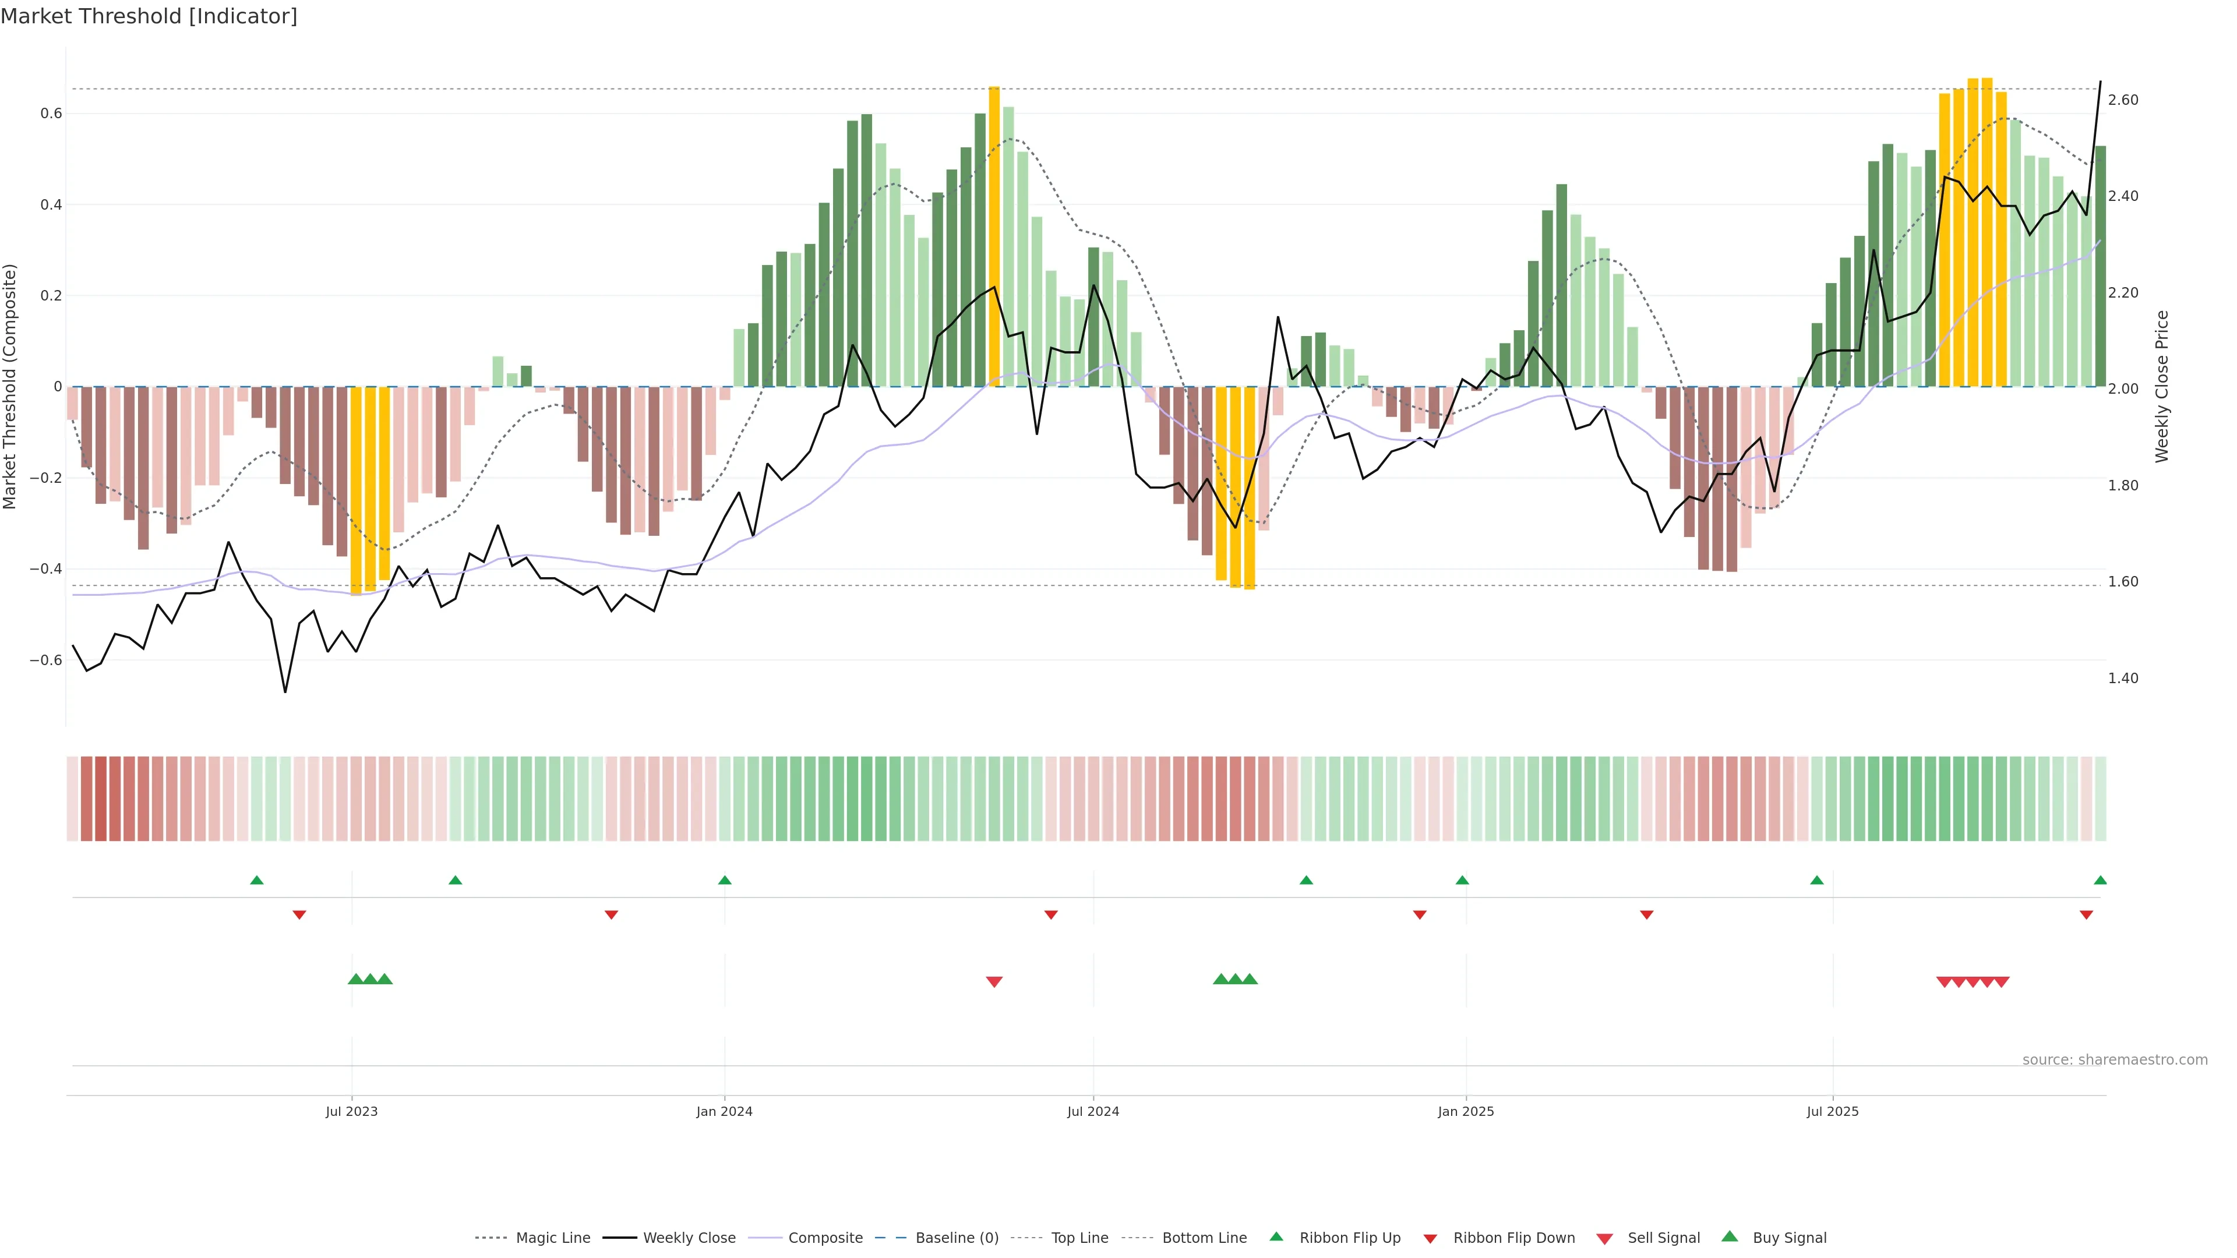Click the Jul 2024 x-axis label
Image resolution: width=2237 pixels, height=1258 pixels.
coord(1092,1111)
